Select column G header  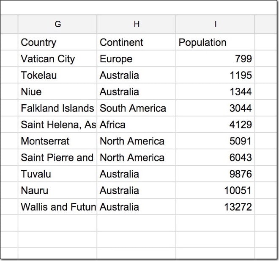point(57,25)
